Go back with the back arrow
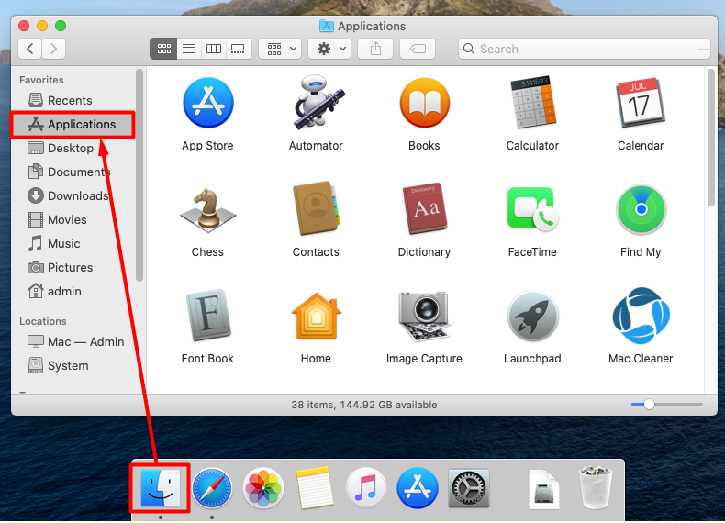This screenshot has width=725, height=523. pos(30,49)
